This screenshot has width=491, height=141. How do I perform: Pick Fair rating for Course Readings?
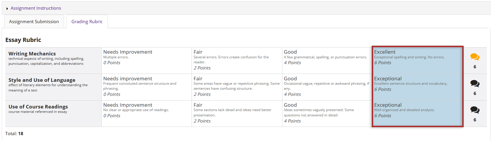(237, 113)
